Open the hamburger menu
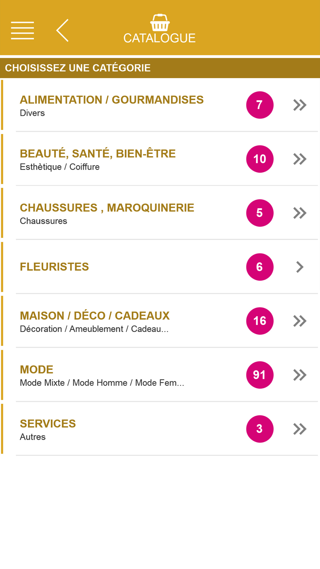 tap(22, 30)
